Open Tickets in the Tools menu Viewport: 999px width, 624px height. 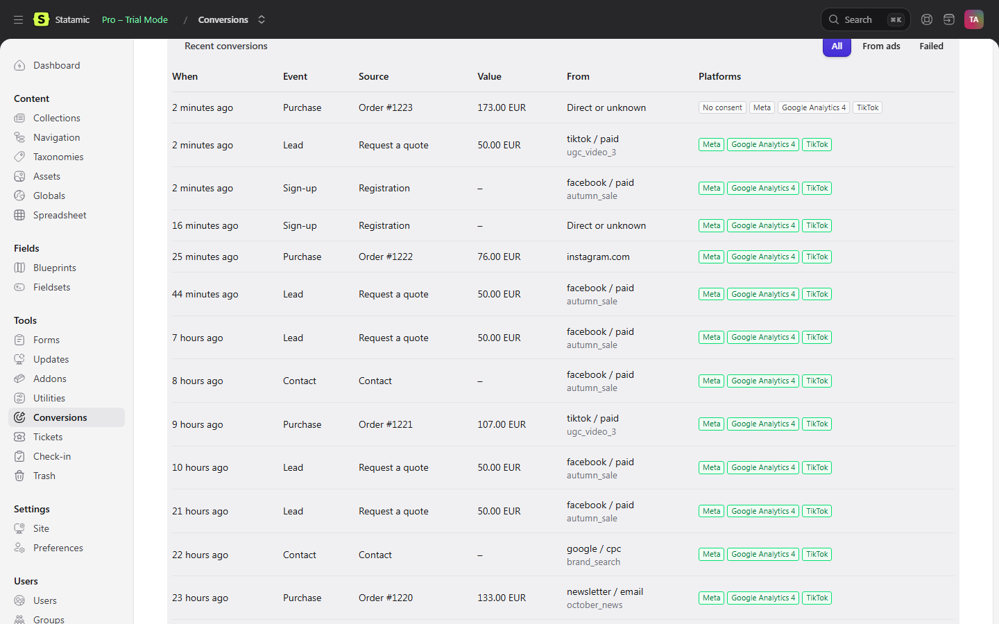(x=67, y=437)
